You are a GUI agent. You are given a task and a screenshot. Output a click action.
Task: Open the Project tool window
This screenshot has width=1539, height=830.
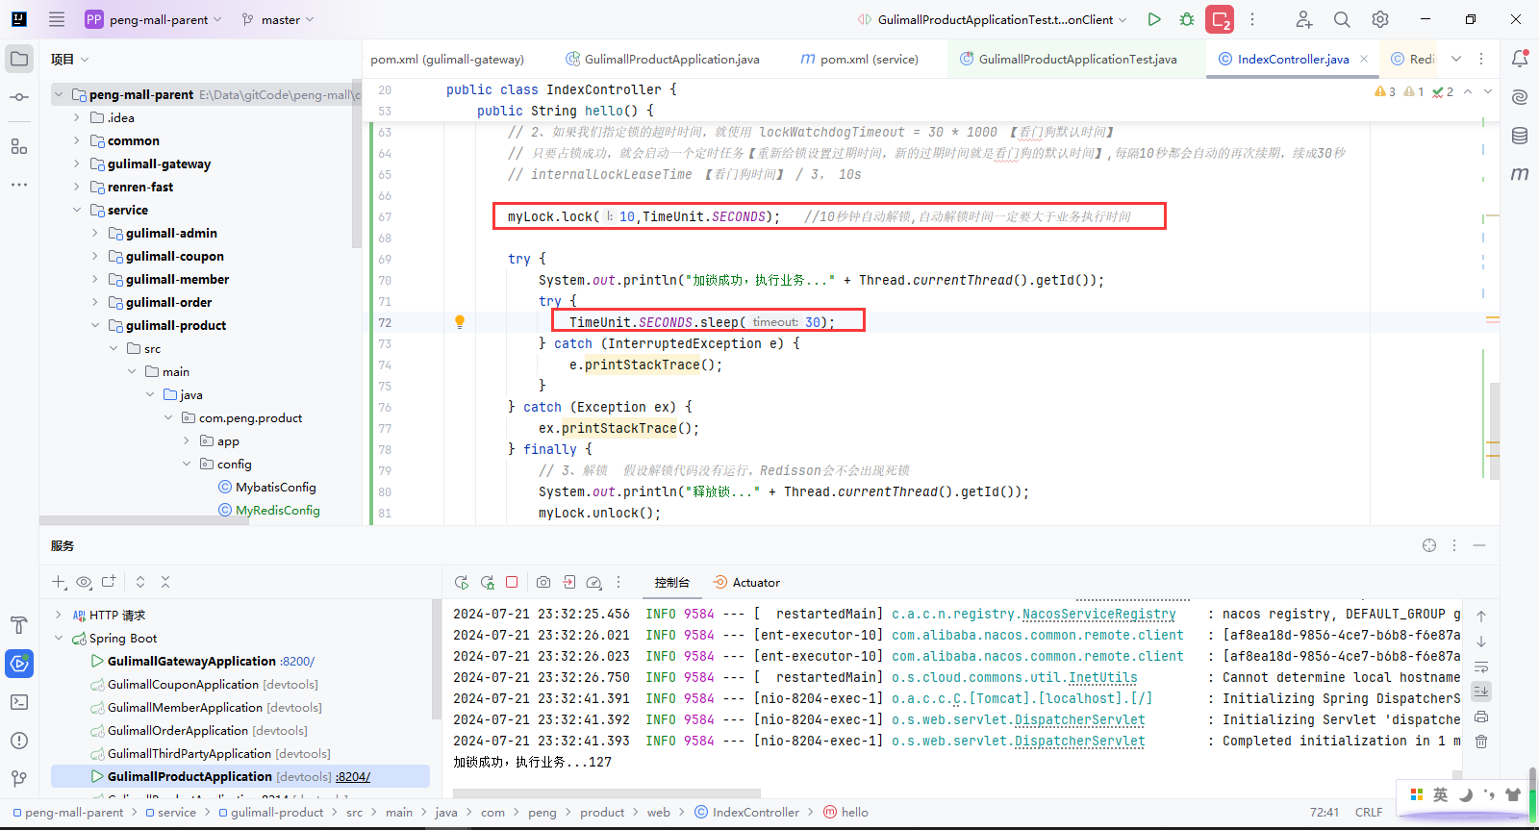(x=19, y=59)
